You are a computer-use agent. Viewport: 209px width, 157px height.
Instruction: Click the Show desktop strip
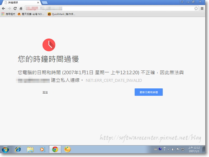tap(204, 150)
